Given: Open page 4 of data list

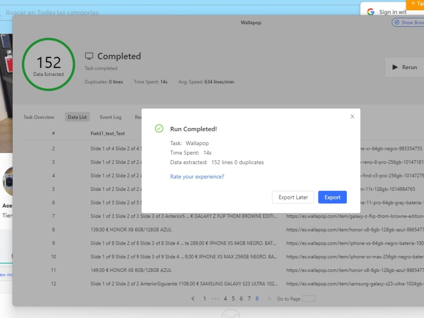Looking at the screenshot, I should (x=225, y=298).
